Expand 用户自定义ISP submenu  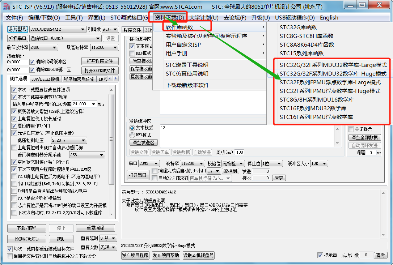209,44
